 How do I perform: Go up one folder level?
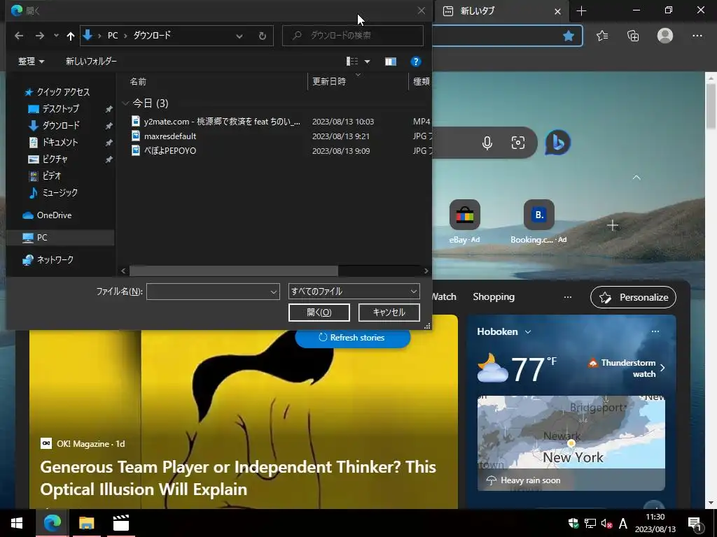coord(71,36)
